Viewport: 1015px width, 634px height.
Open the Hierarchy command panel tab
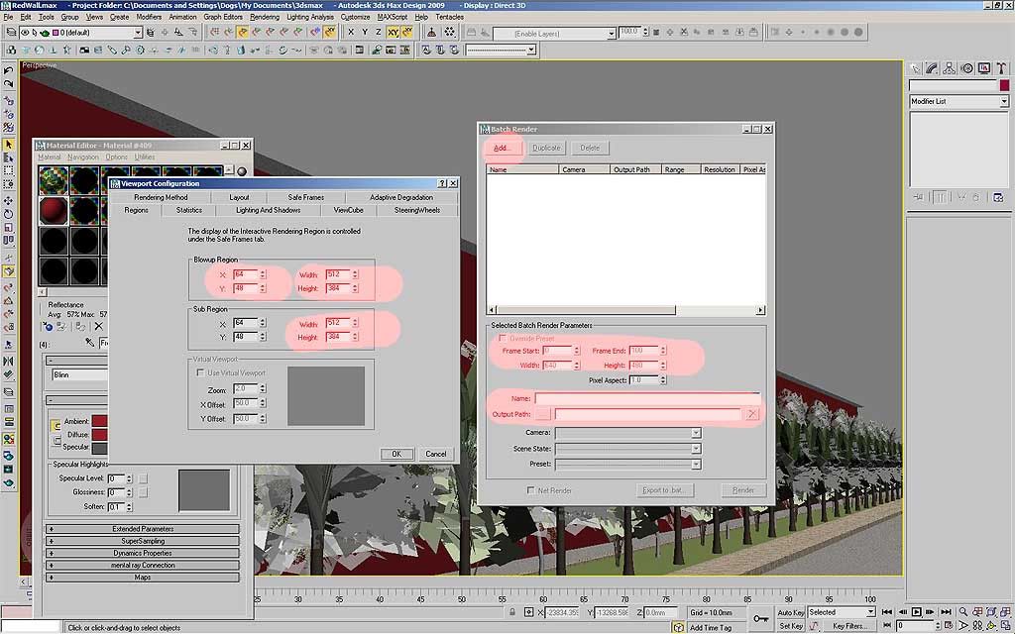(950, 68)
